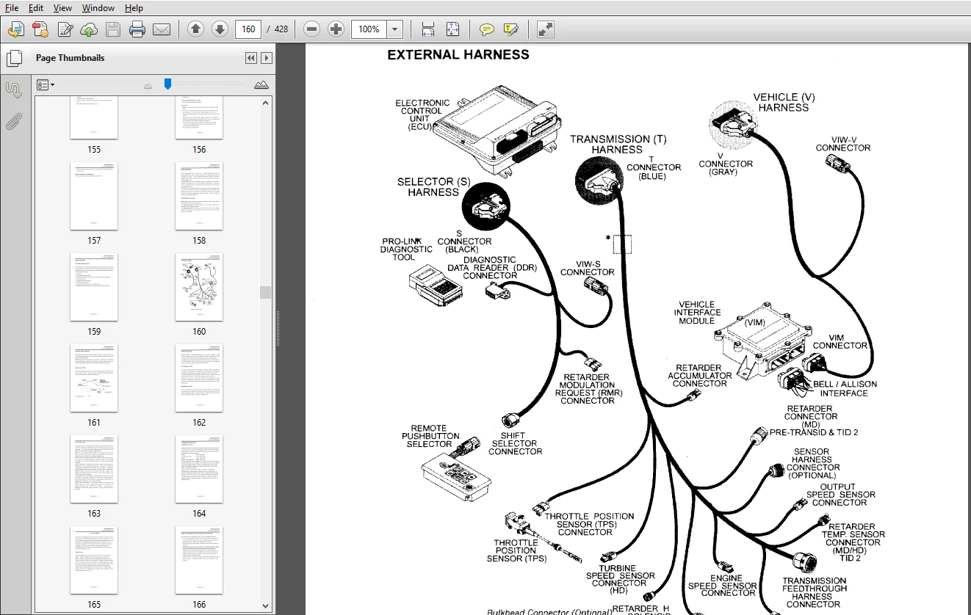Screen dimensions: 971x615
Task: Click the "ELECTRONIC CONTROL UNIT (ECU)" label
Action: point(422,115)
